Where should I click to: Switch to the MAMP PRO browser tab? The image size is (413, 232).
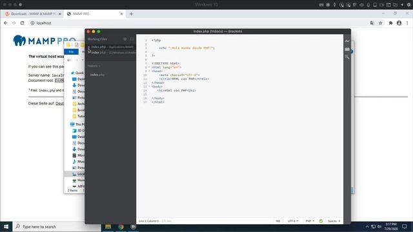tap(94, 14)
